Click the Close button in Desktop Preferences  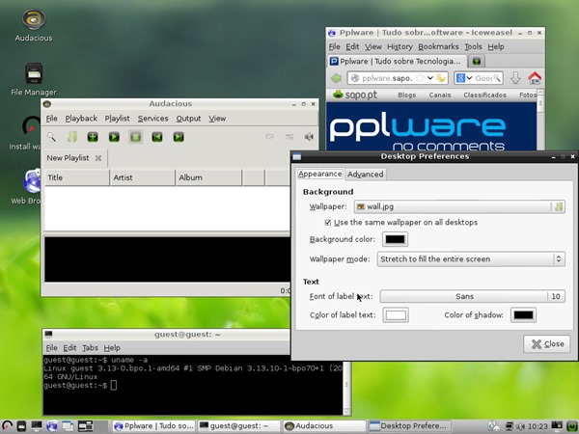(547, 344)
